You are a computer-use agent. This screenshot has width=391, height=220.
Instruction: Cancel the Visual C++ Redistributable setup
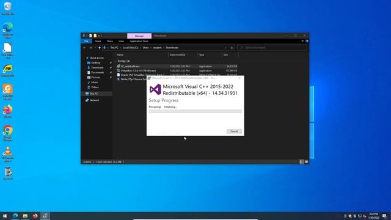pyautogui.click(x=234, y=131)
